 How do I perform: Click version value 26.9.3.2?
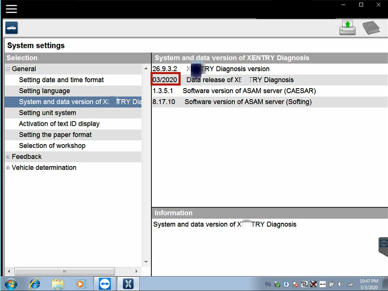click(x=165, y=69)
